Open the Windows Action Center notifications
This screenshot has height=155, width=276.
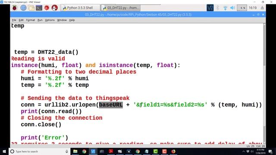[x=270, y=152]
